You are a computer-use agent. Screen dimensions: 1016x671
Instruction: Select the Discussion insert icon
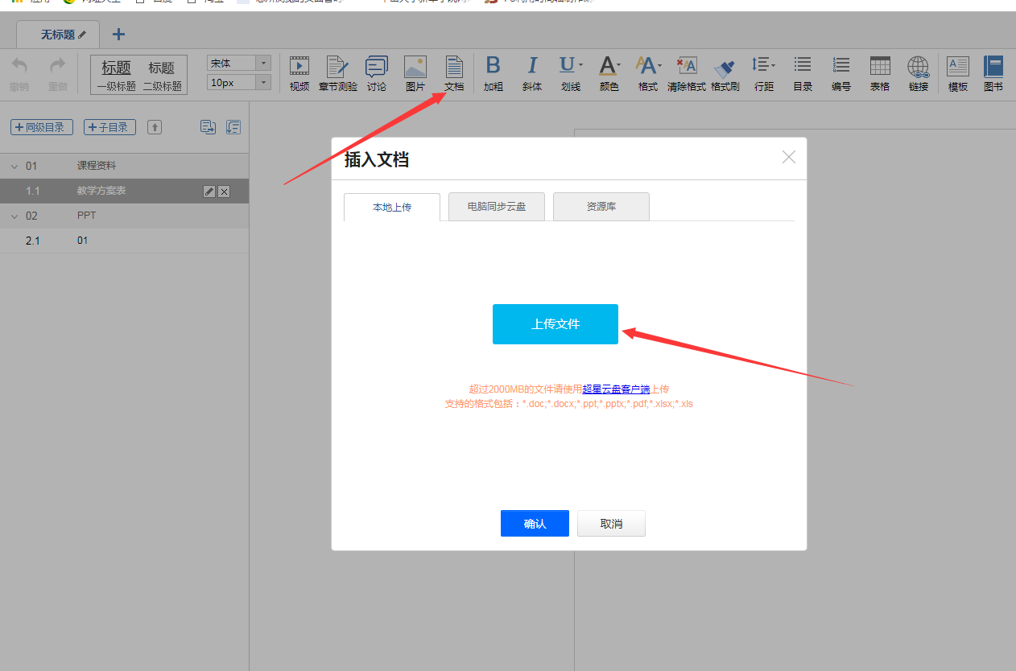pyautogui.click(x=376, y=73)
